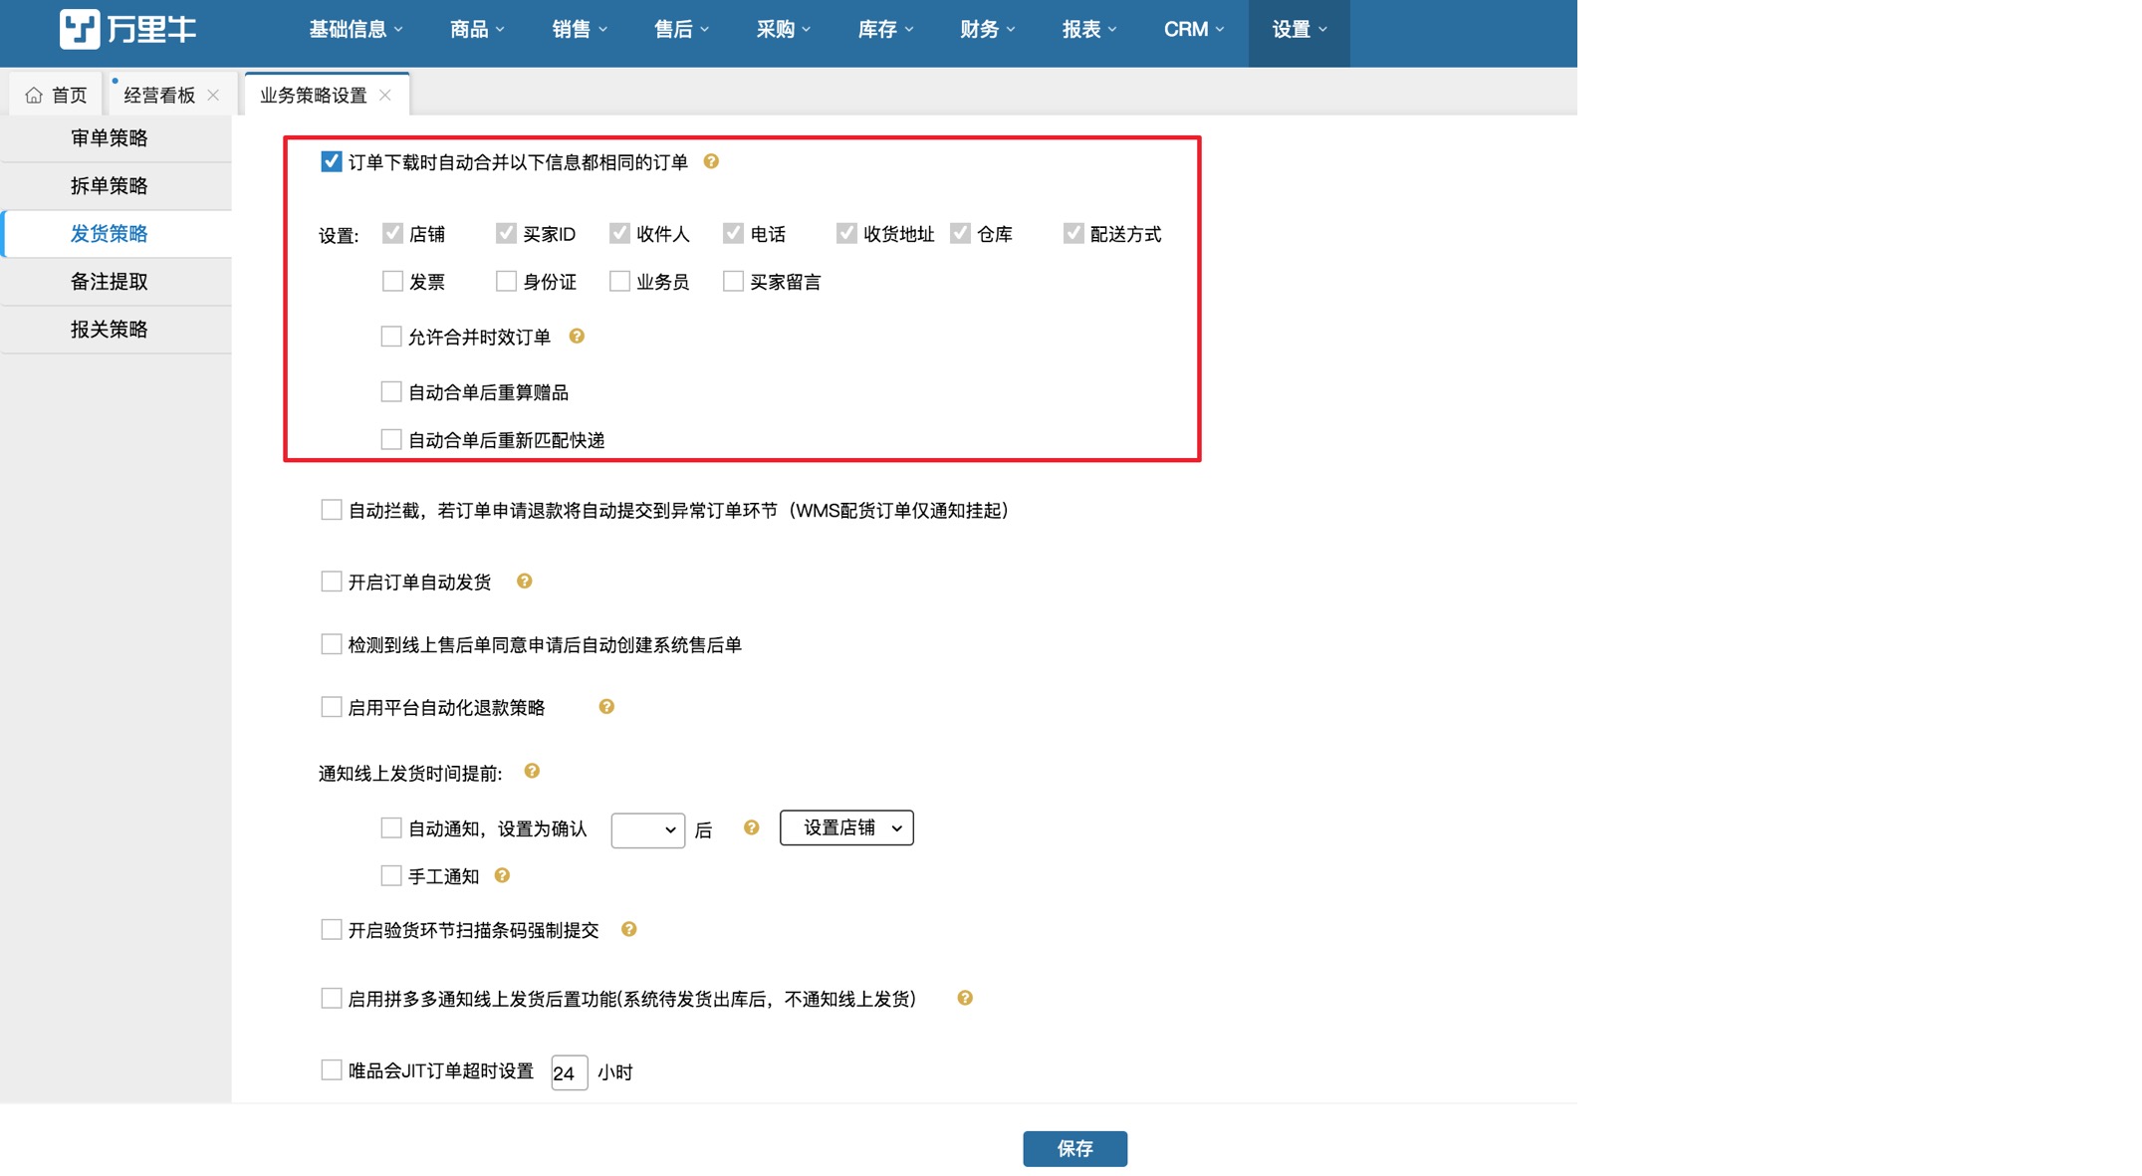
Task: Check the 发票 merge condition box
Action: tap(392, 282)
